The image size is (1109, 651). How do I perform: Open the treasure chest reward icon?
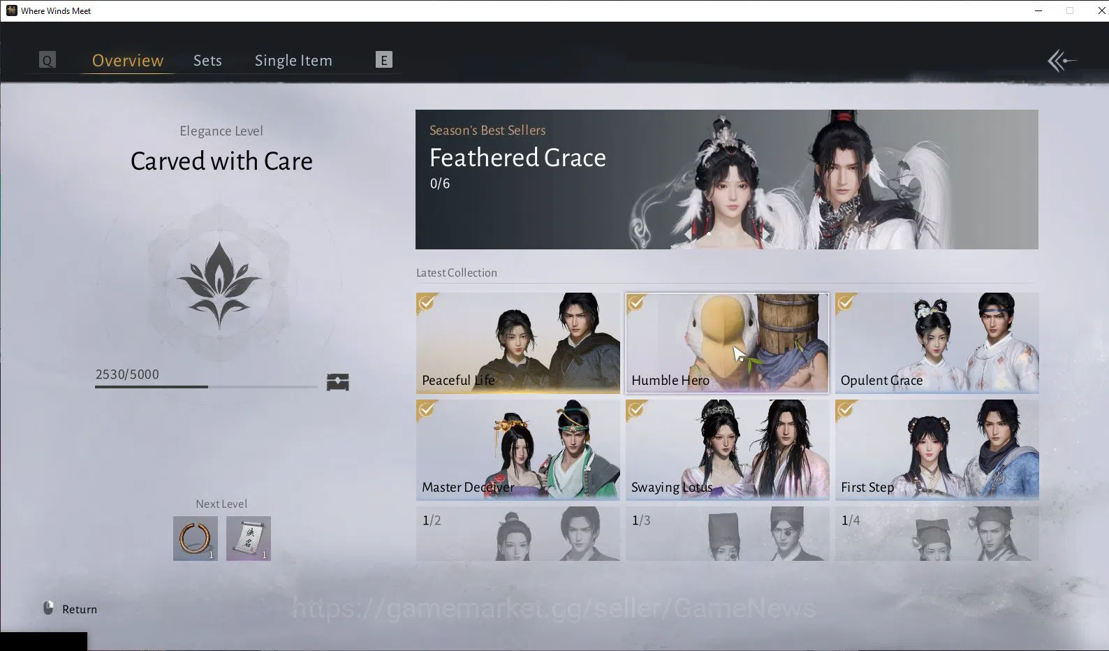coord(337,382)
